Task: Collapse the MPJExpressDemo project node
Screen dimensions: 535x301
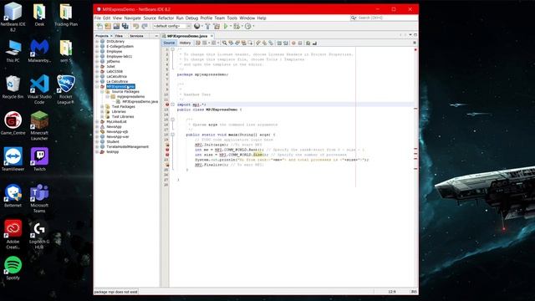Action: coord(97,87)
